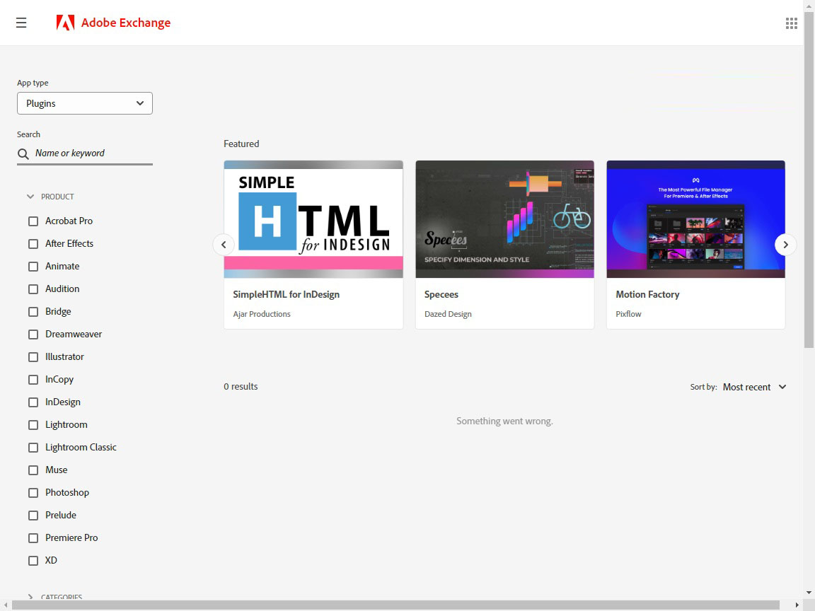Expand the CATEGORIES filter section
Screen dimensions: 815x611
(54, 597)
